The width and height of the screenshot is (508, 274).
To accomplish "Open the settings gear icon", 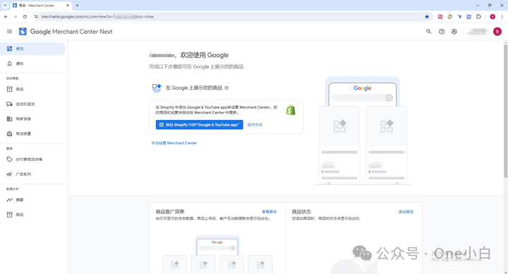I will 454,32.
